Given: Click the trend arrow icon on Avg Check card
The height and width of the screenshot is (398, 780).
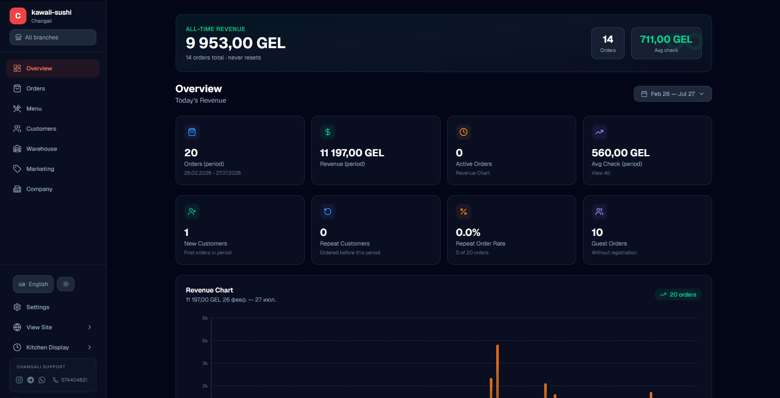Looking at the screenshot, I should pyautogui.click(x=599, y=132).
